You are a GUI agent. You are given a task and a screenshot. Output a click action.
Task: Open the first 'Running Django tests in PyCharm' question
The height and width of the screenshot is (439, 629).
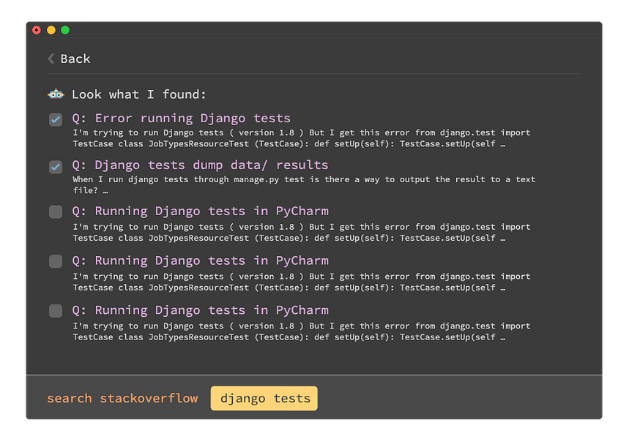(x=200, y=211)
